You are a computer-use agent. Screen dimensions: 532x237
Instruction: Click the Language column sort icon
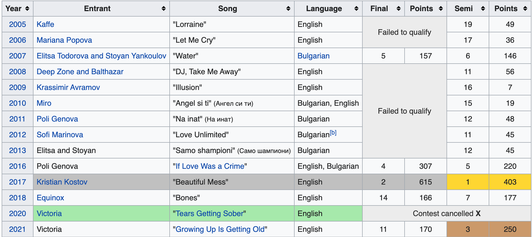pyautogui.click(x=356, y=9)
